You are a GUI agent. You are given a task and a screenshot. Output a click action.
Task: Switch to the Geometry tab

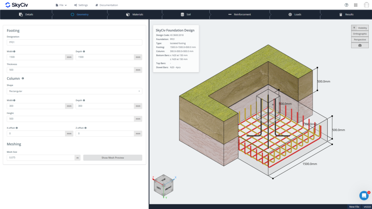point(80,15)
